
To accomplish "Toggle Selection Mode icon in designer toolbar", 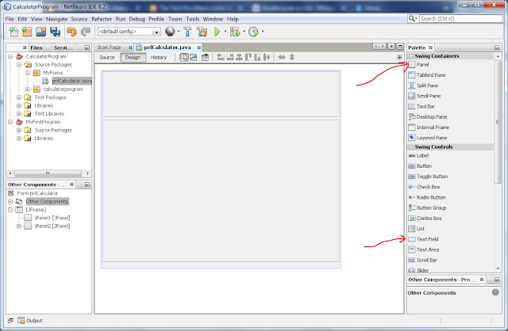I will 184,58.
